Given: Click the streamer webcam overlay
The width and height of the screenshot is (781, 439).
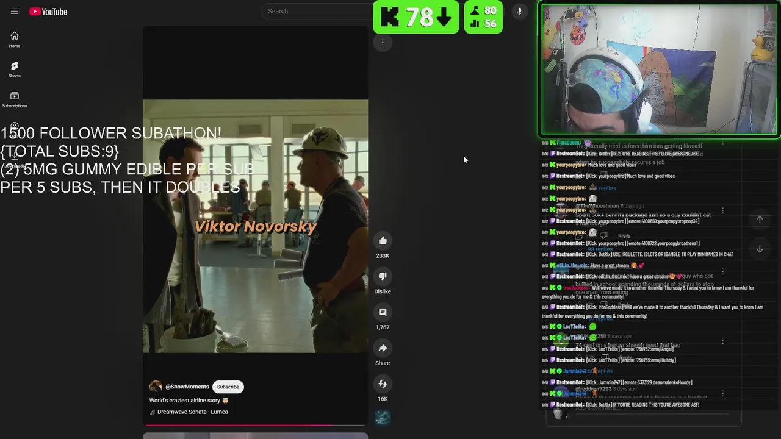Looking at the screenshot, I should tap(659, 70).
